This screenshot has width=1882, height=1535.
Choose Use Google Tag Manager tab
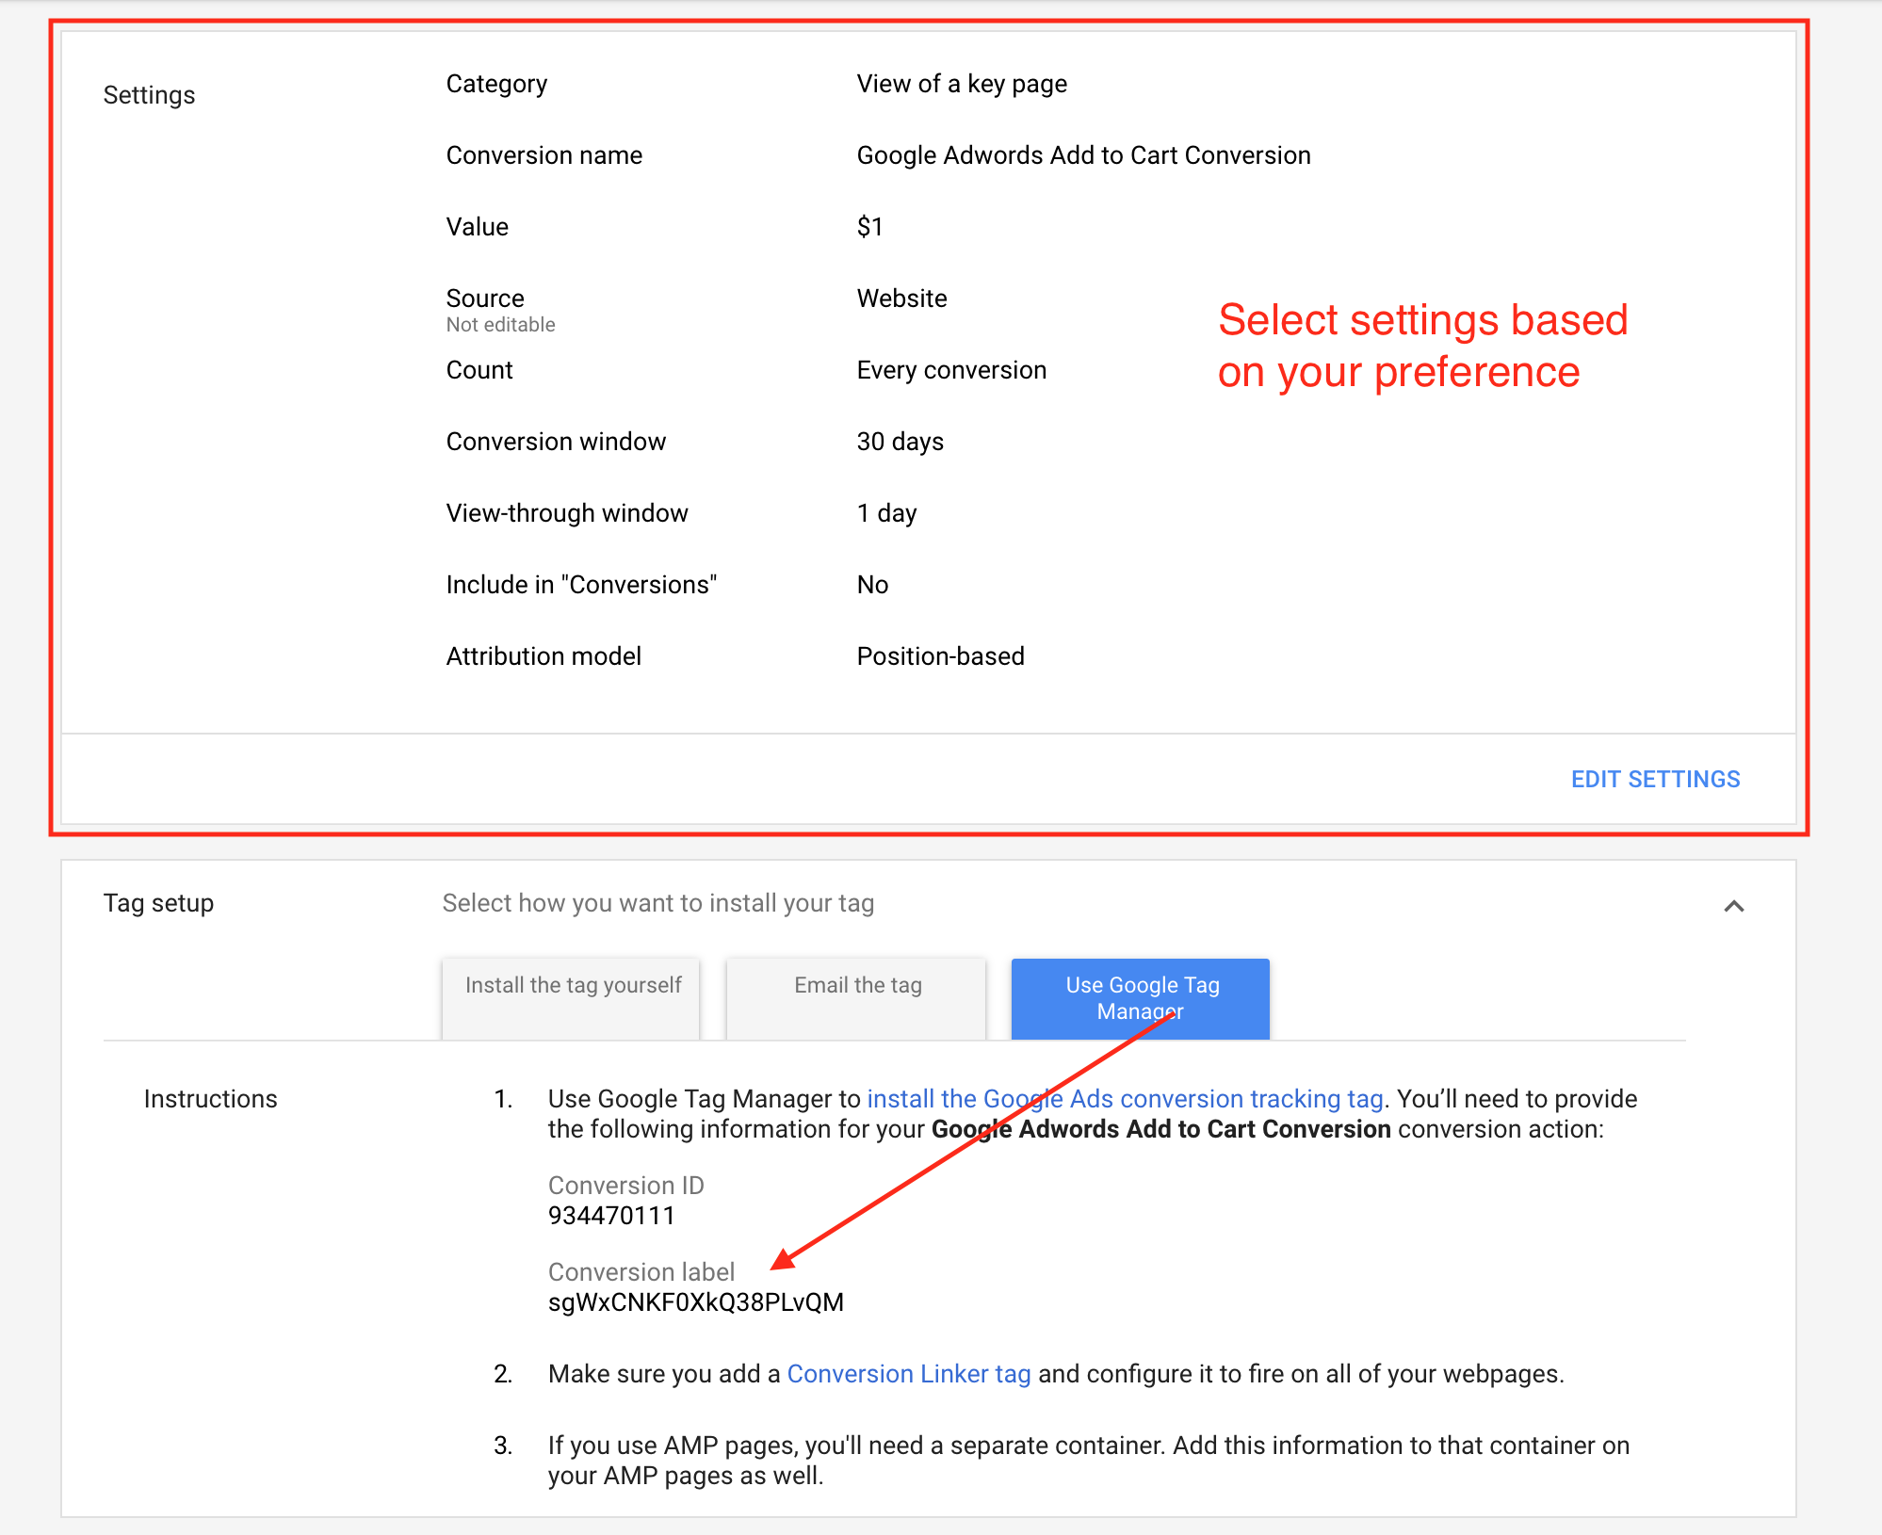coord(1141,997)
